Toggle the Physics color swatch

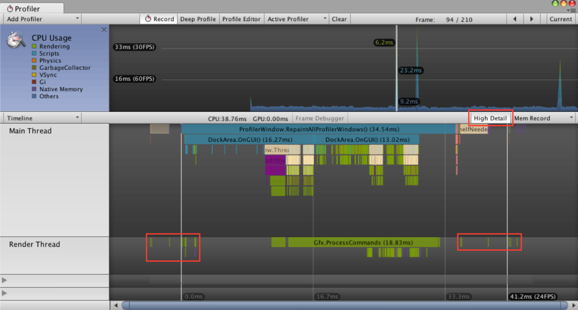pyautogui.click(x=34, y=60)
